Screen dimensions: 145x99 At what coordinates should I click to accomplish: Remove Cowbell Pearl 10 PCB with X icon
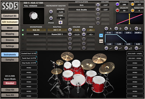point(36,52)
